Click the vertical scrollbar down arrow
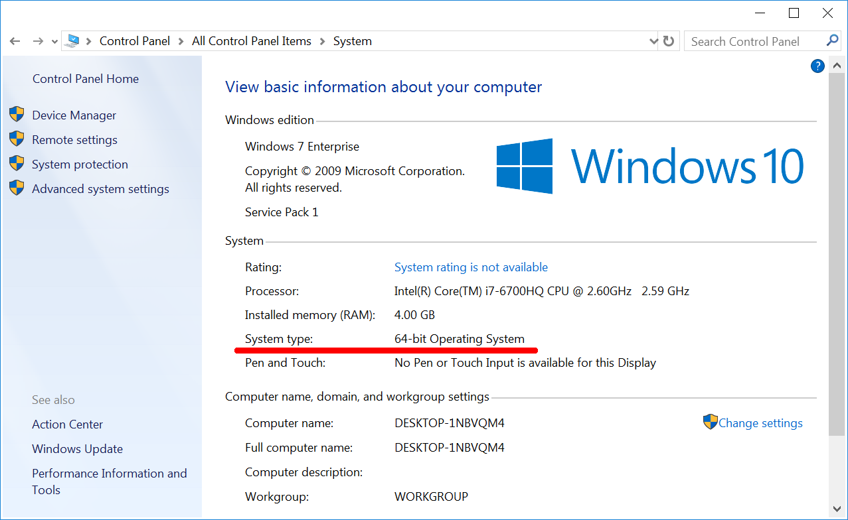This screenshot has width=848, height=520. [x=836, y=509]
